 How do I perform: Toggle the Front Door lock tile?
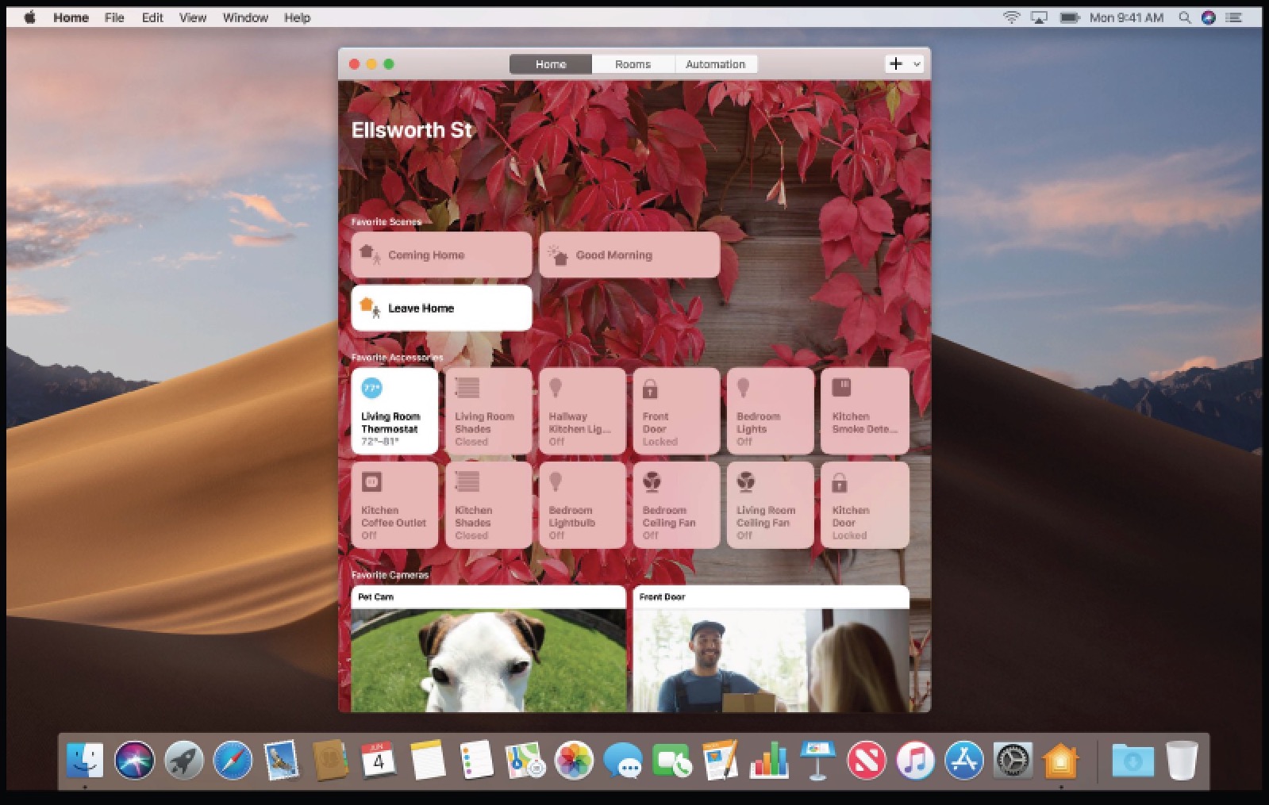(676, 411)
